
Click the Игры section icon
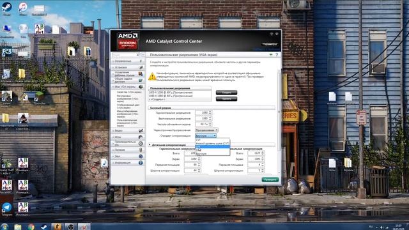click(141, 137)
